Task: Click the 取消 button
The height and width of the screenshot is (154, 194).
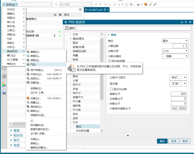Action: 185,141
